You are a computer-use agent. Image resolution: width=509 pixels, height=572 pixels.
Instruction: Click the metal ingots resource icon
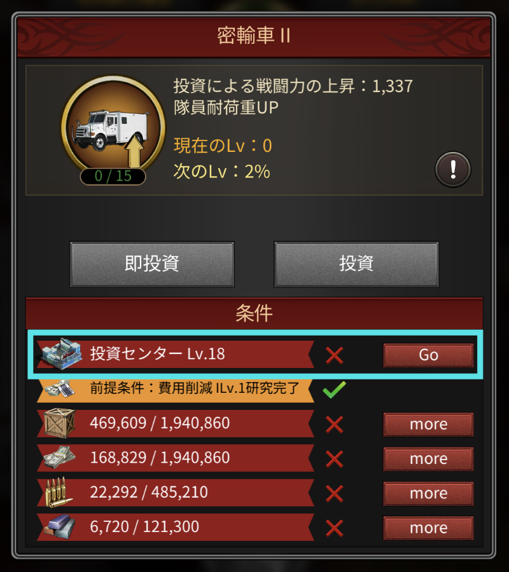[x=59, y=527]
